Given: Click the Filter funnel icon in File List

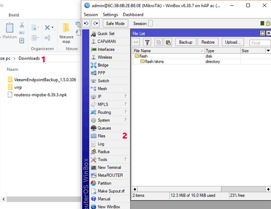Looking at the screenshot, I should [x=147, y=42].
